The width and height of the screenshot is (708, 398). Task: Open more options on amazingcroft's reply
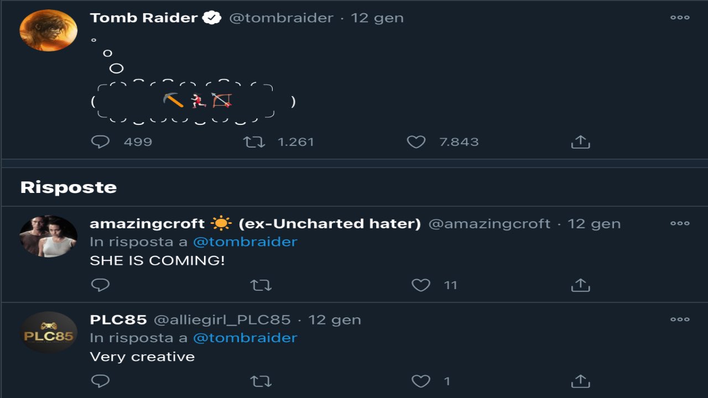point(680,223)
